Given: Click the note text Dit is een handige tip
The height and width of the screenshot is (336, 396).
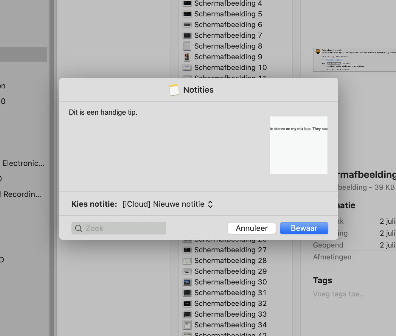Looking at the screenshot, I should pos(103,112).
